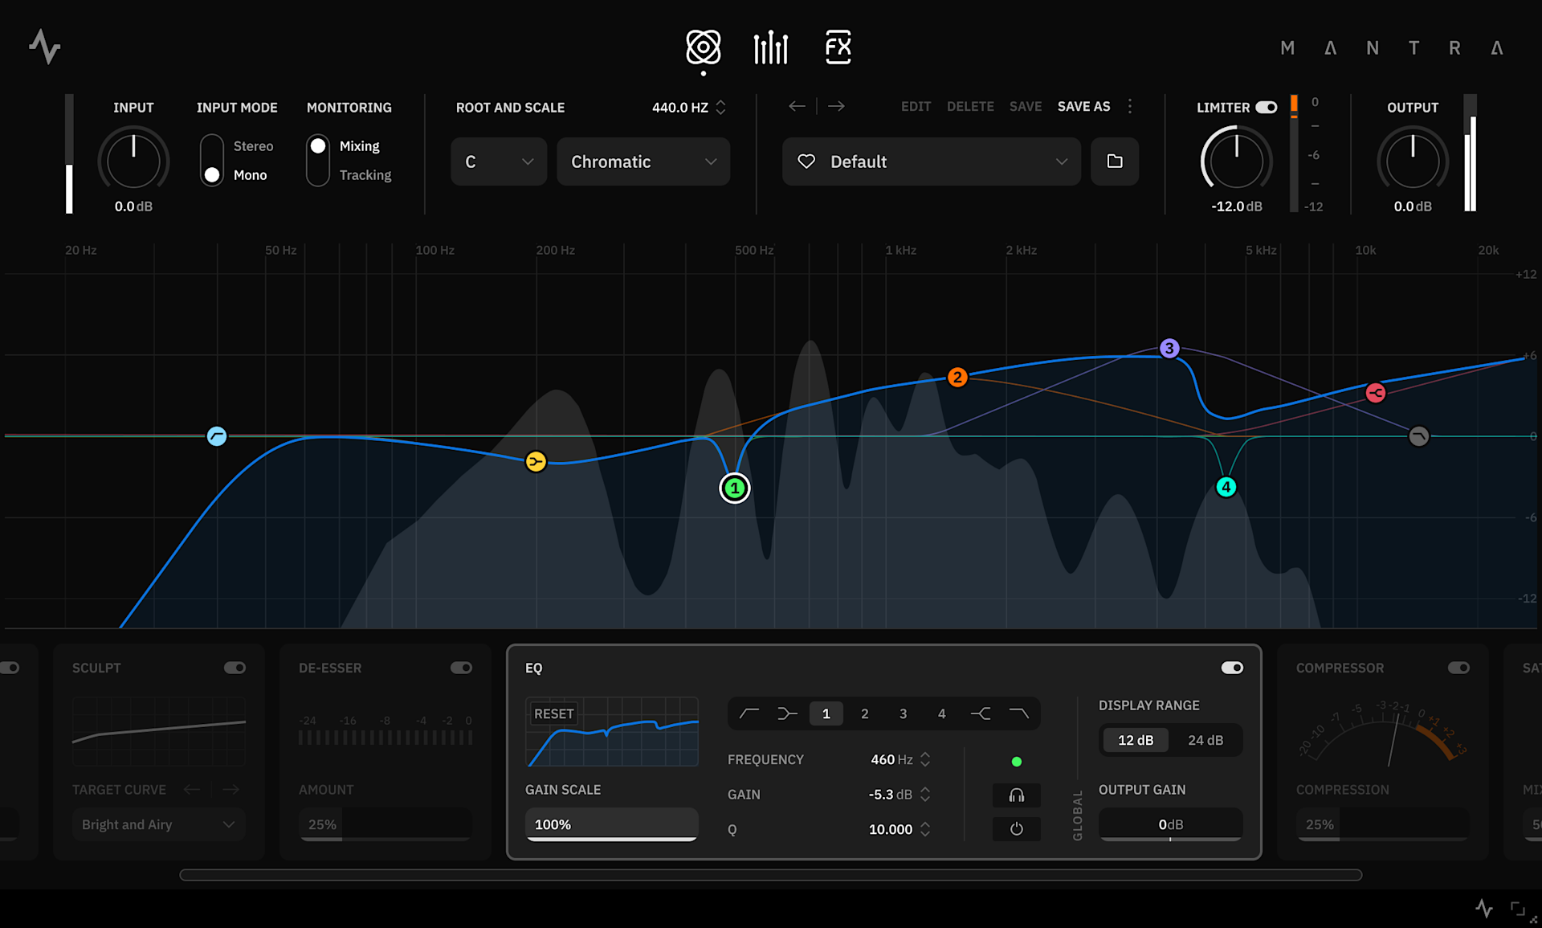Click the SAVE AS button

click(x=1083, y=106)
